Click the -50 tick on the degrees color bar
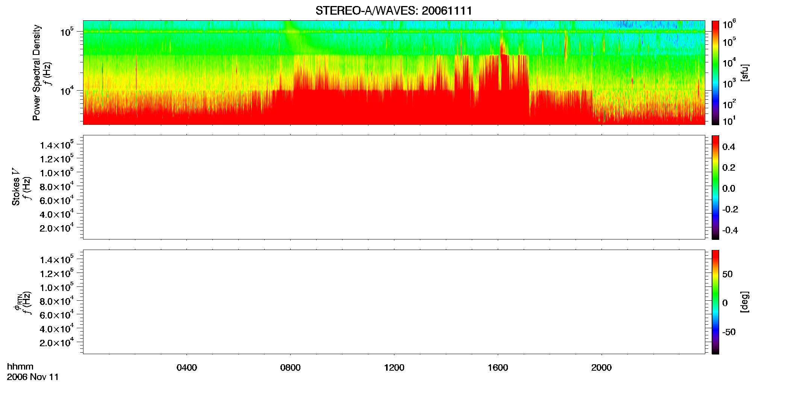 [729, 332]
